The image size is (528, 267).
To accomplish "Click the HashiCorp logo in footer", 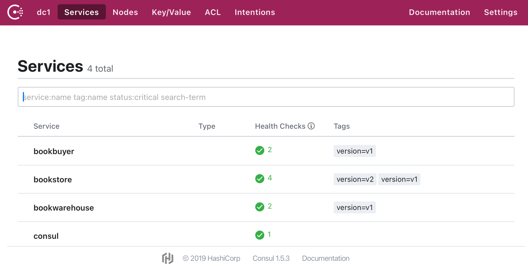I will [x=167, y=258].
